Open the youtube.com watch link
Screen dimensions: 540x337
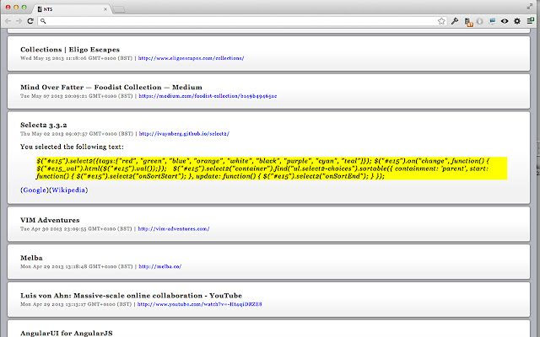(x=200, y=304)
